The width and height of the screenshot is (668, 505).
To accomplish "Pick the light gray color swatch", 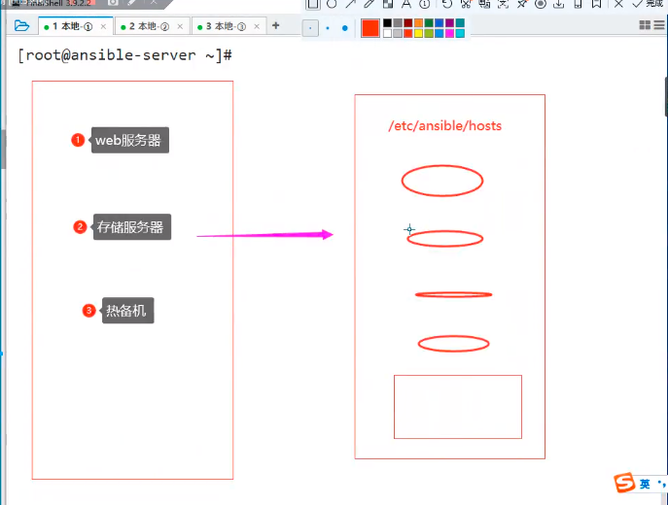I will (398, 33).
